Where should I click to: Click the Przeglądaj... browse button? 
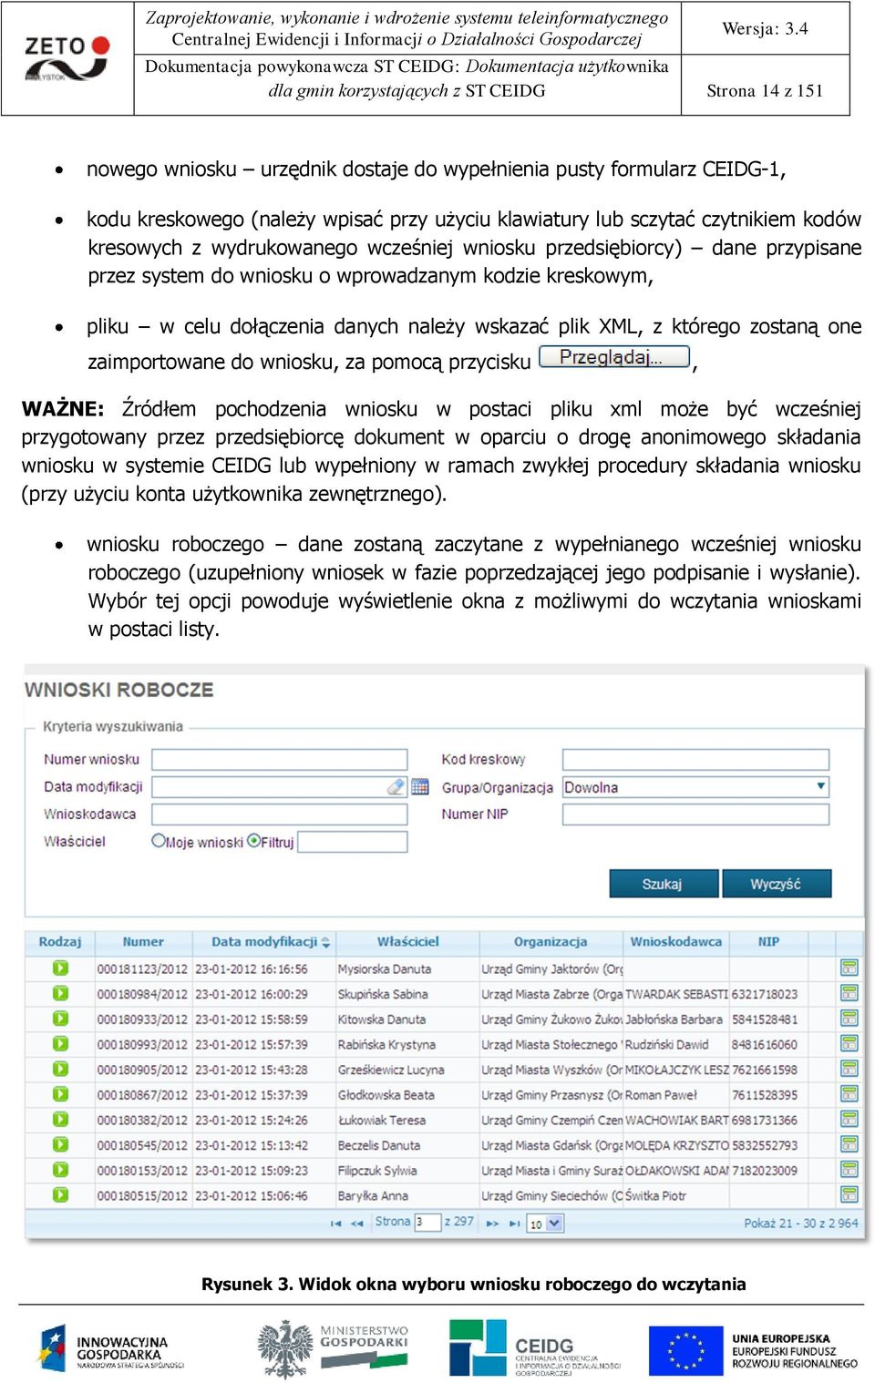point(614,356)
